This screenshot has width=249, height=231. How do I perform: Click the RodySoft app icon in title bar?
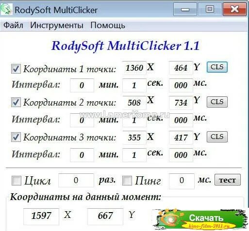(6, 10)
